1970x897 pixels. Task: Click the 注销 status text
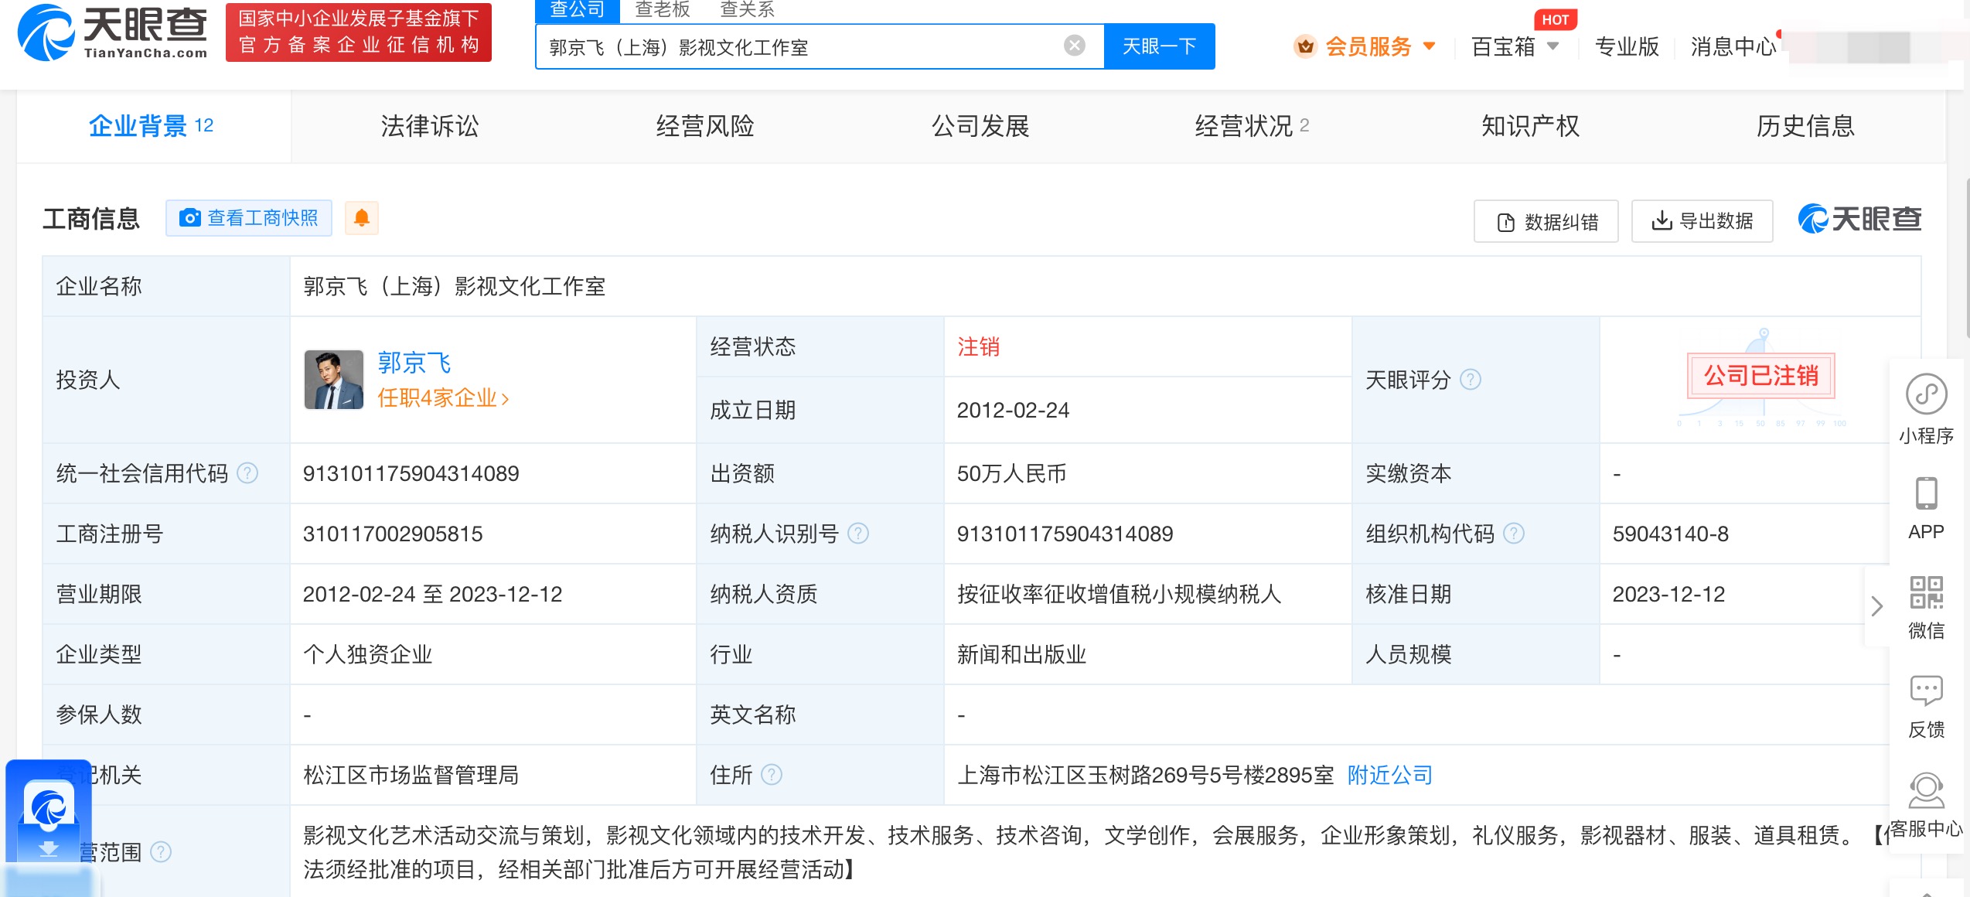pyautogui.click(x=978, y=346)
